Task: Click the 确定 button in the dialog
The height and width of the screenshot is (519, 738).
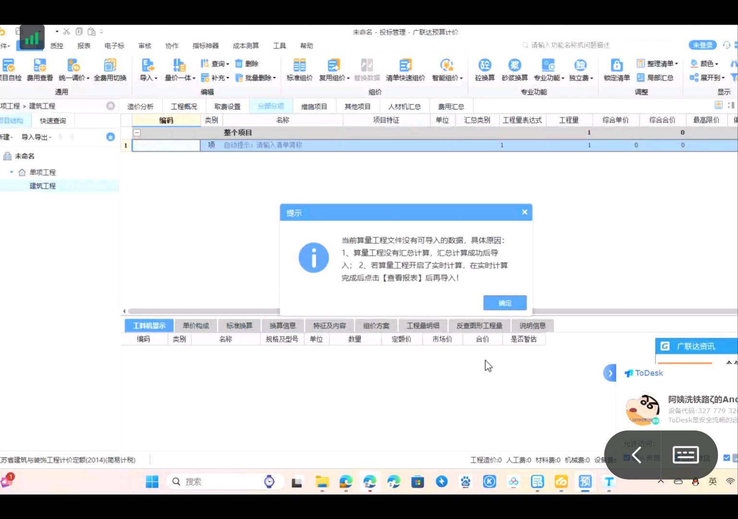Action: point(505,303)
